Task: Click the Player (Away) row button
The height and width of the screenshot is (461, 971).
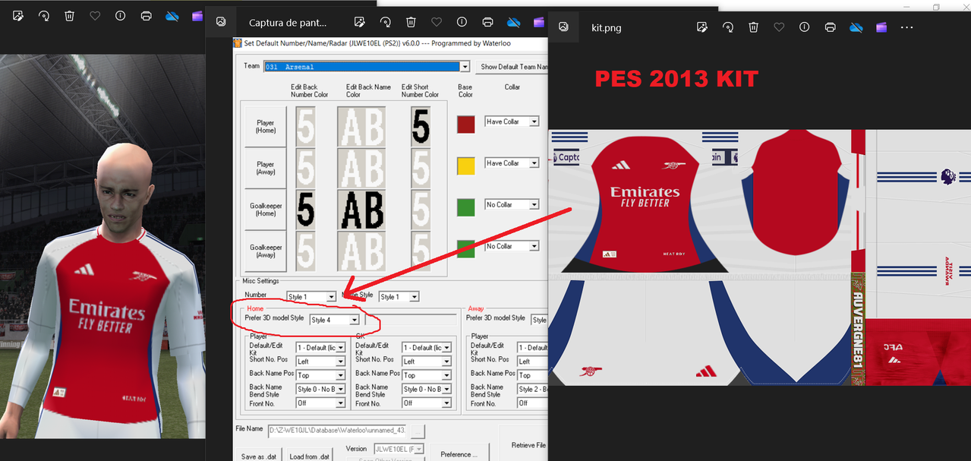Action: [x=265, y=168]
